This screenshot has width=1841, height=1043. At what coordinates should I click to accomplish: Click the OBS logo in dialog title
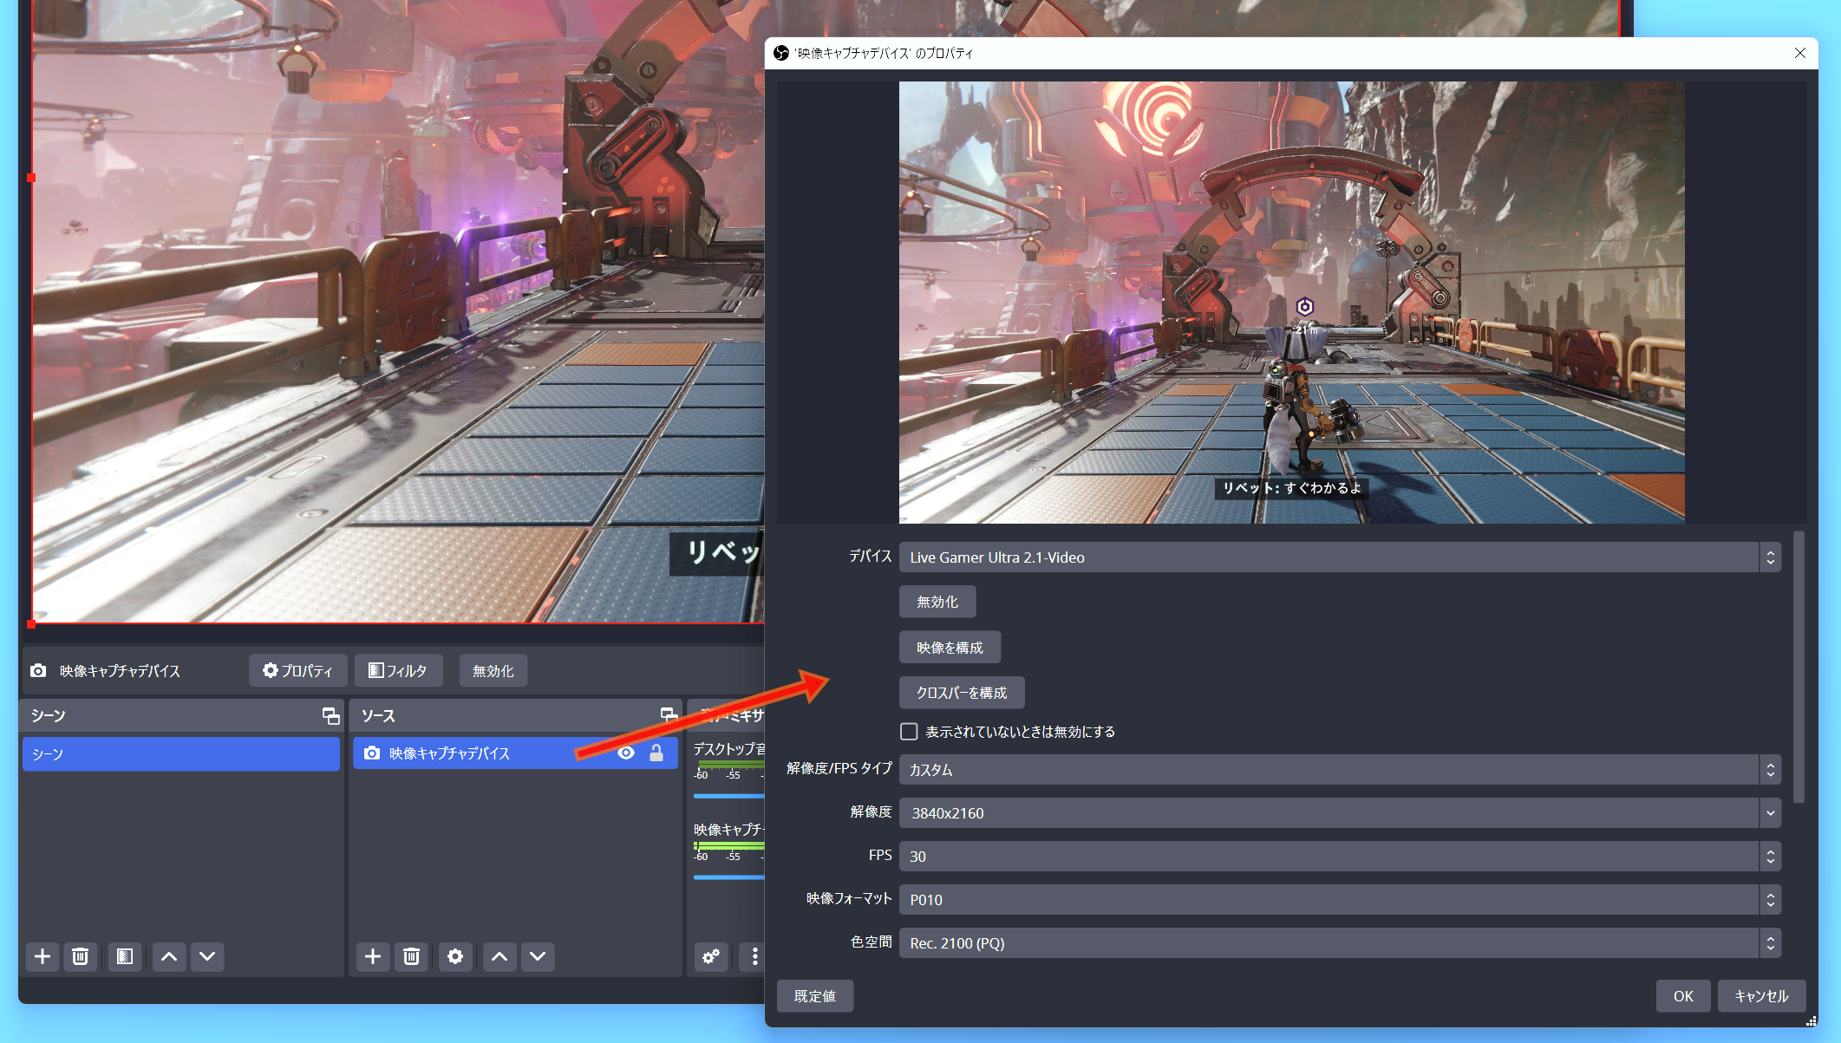(x=781, y=53)
